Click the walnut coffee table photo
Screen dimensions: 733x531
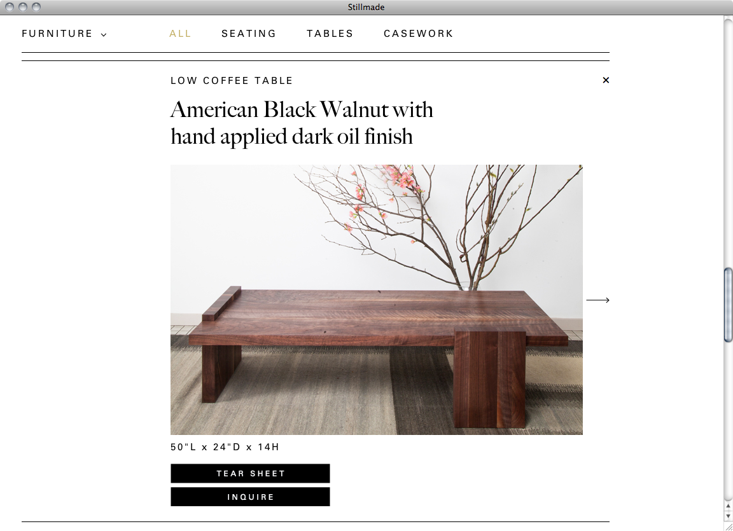376,300
